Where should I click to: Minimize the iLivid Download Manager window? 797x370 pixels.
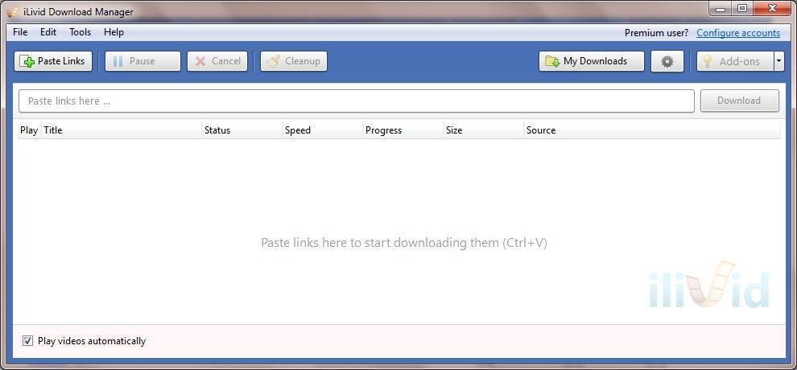tap(721, 9)
